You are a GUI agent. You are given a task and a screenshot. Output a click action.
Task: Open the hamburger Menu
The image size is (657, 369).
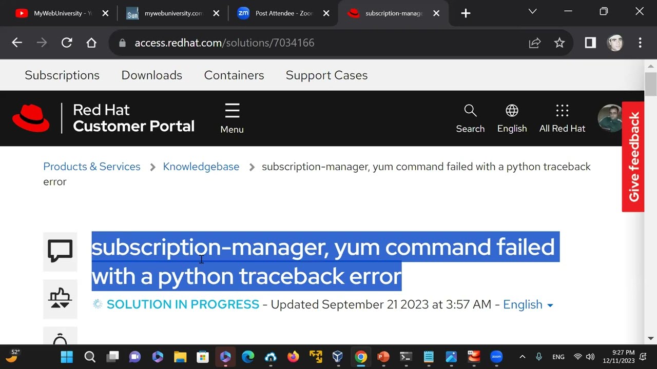coord(232,118)
